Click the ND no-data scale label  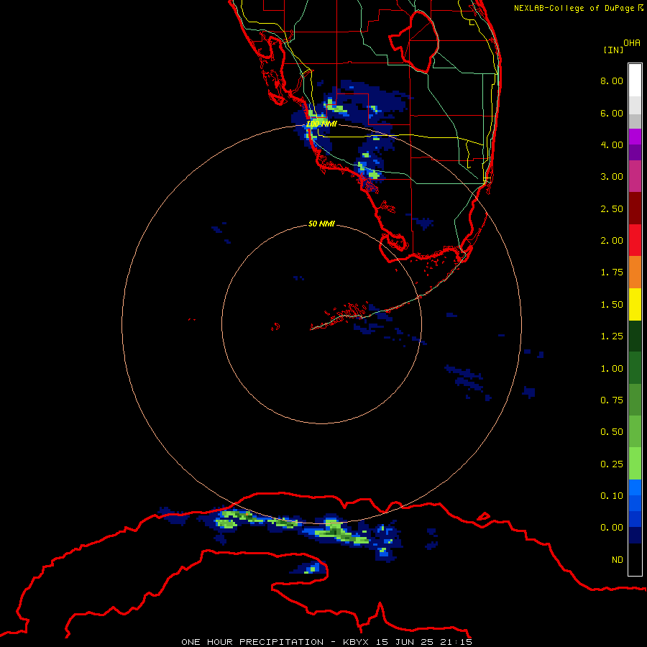click(x=618, y=560)
